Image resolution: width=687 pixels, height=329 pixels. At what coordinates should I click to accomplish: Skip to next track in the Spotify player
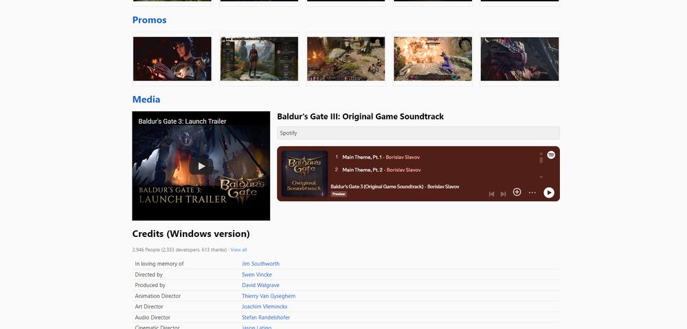pyautogui.click(x=504, y=194)
